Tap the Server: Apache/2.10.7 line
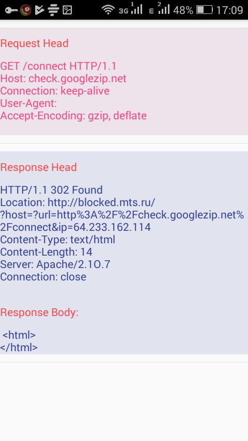The height and width of the screenshot is (441, 248). 55,264
